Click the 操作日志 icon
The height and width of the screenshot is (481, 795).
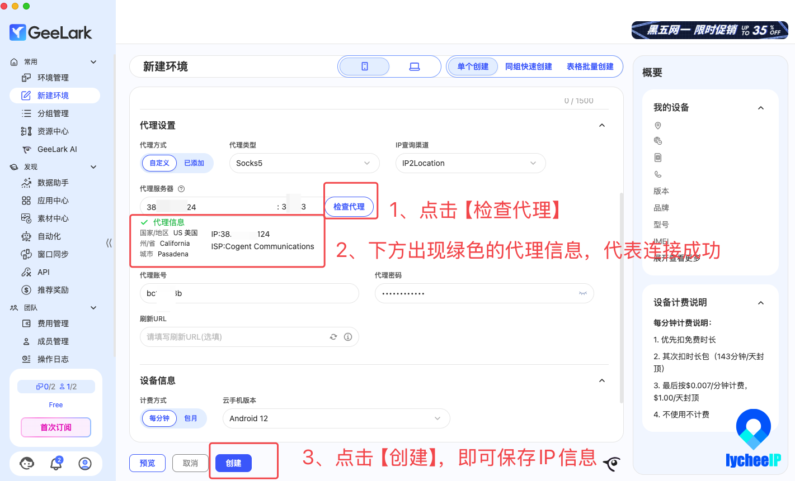pyautogui.click(x=26, y=359)
